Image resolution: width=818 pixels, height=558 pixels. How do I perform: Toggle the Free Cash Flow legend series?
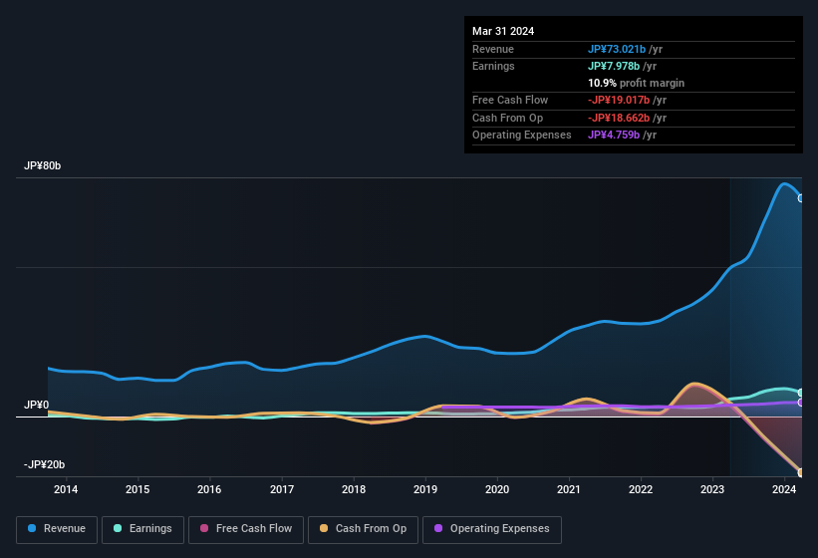(x=246, y=529)
